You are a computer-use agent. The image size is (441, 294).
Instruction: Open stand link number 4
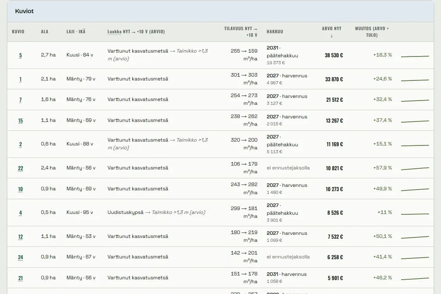click(20, 213)
